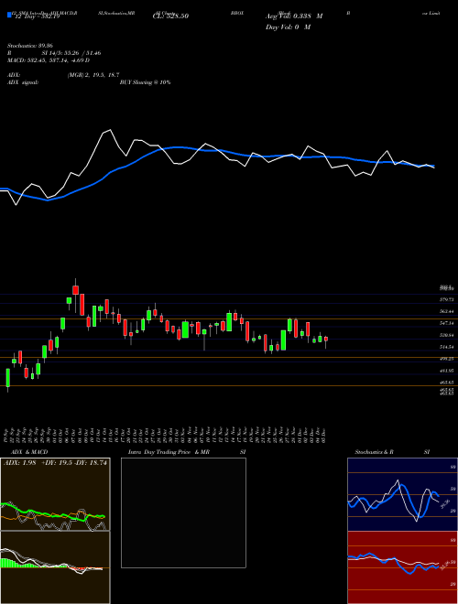Click the first green candlestick at chart start
Viewport: 458px width, 604px height.
(7, 377)
